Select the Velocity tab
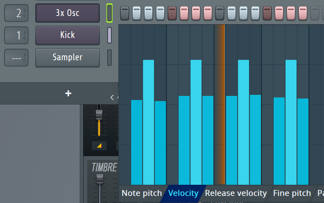The image size is (324, 203). pos(183,193)
